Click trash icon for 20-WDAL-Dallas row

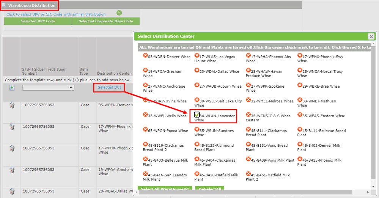pos(12,191)
